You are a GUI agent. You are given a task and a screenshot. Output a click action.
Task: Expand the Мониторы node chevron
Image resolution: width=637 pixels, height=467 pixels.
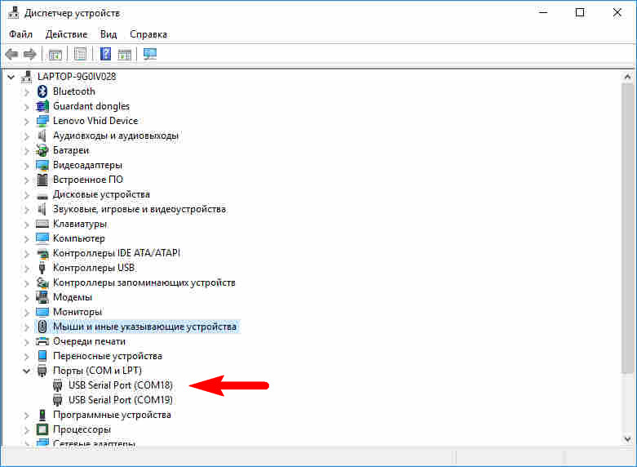point(26,313)
